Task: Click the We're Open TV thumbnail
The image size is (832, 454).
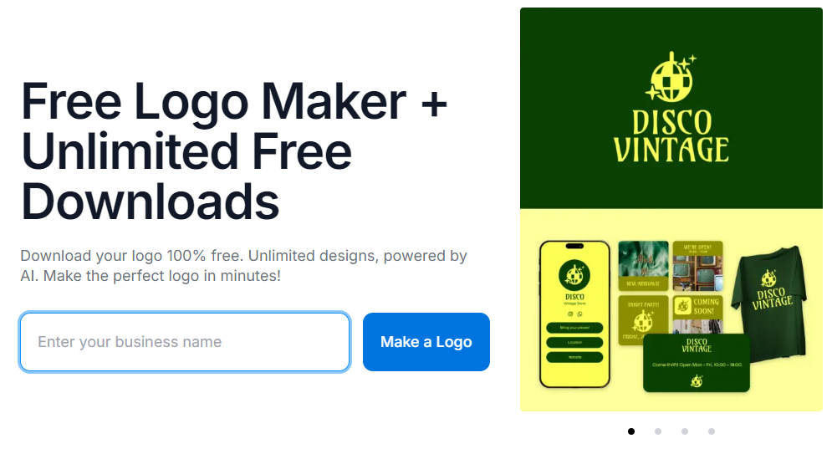Action: [x=697, y=266]
